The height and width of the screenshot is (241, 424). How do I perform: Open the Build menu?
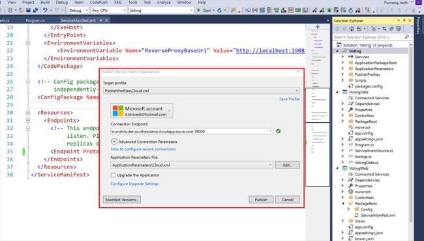[45, 2]
